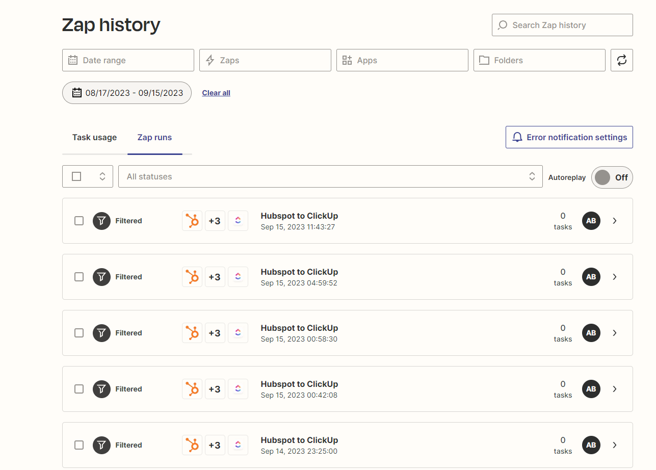
Task: Check the box for Sep 14 23:25:00 run
Action: (79, 445)
